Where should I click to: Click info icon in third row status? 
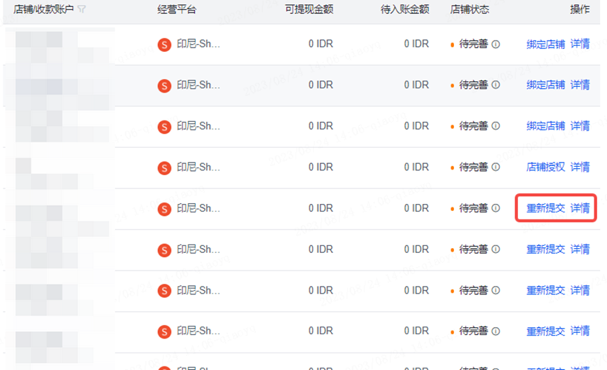point(495,126)
